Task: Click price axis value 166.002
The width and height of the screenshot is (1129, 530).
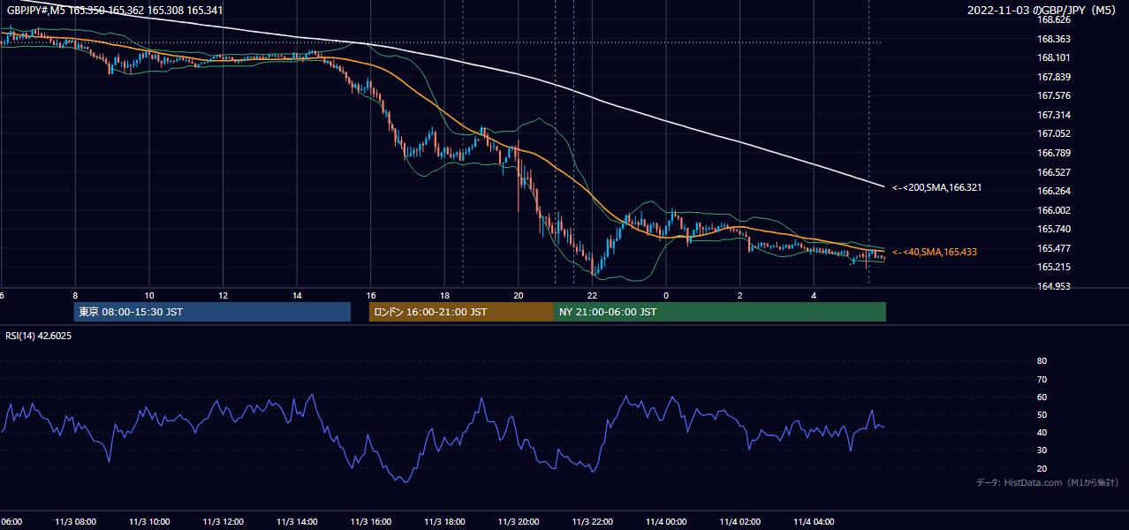Action: [1053, 210]
